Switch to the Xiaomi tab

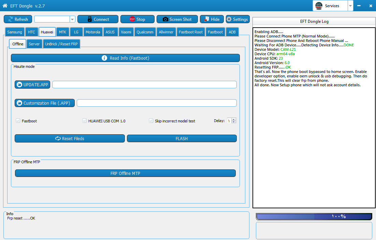(126, 32)
